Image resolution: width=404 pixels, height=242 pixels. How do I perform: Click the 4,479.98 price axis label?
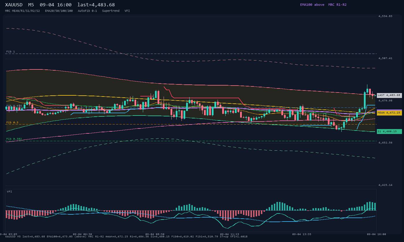tap(385, 101)
